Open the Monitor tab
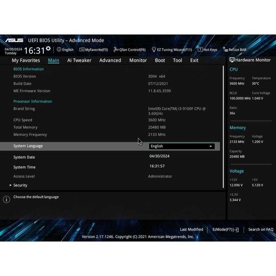 click(x=138, y=60)
